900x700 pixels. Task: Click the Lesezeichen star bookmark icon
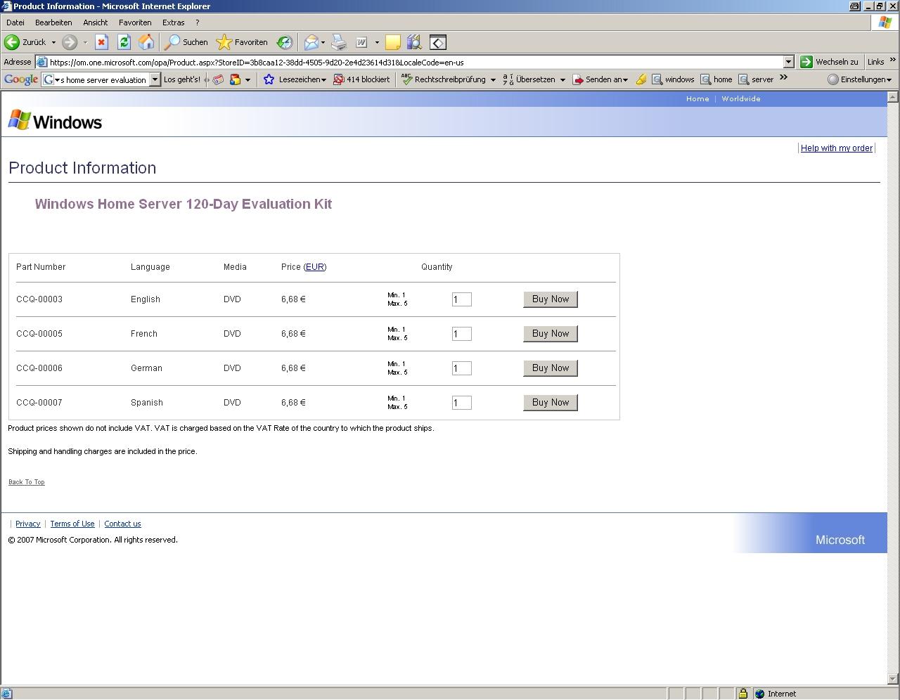tap(269, 79)
